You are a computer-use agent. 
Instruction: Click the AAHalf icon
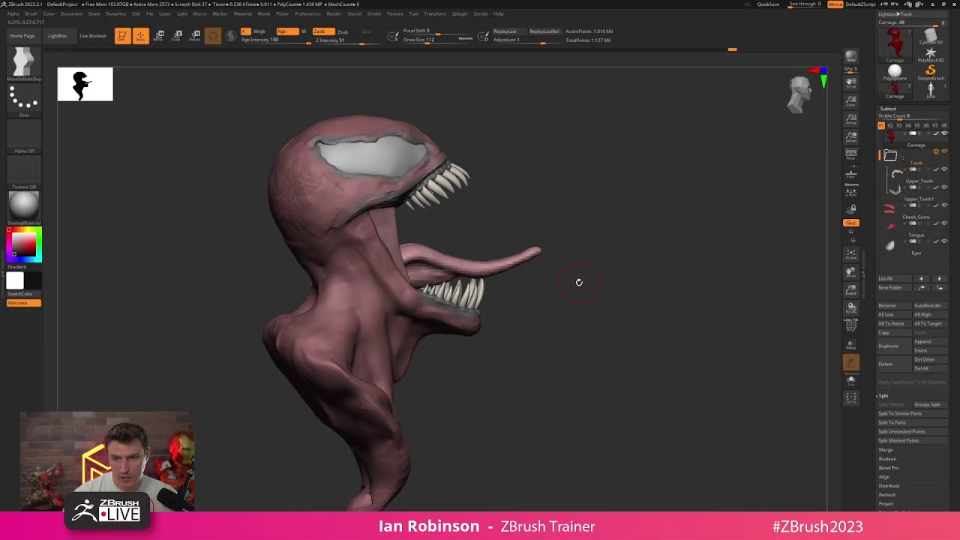tap(850, 137)
